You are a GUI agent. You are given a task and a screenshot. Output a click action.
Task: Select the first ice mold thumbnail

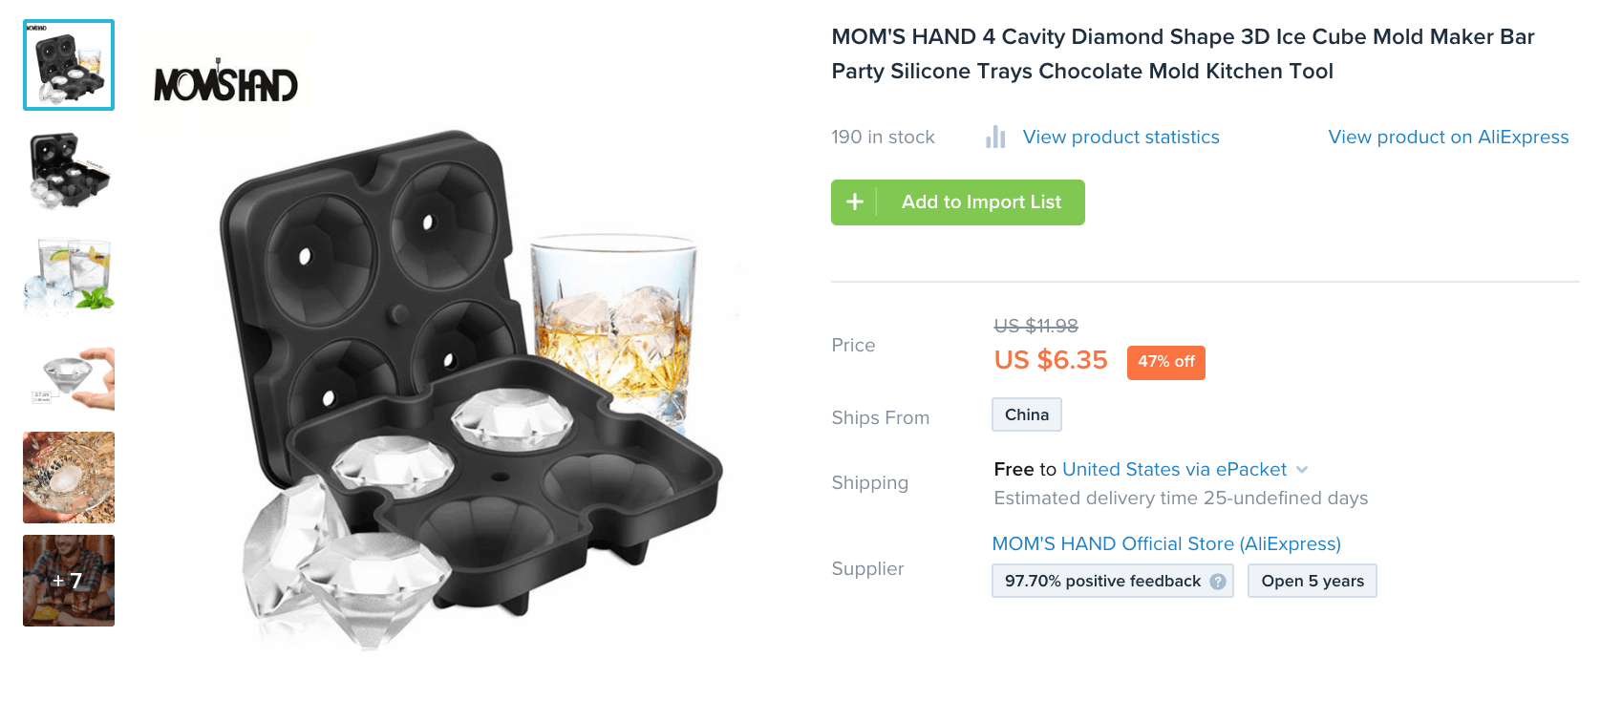69,65
